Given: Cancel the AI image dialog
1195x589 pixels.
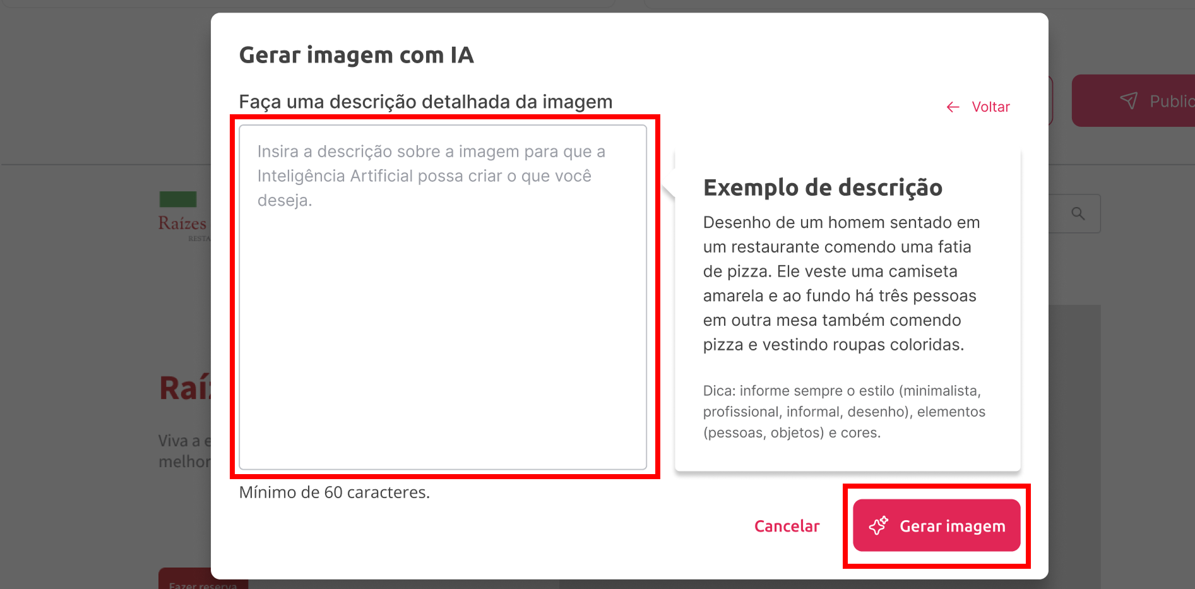Looking at the screenshot, I should pyautogui.click(x=787, y=526).
